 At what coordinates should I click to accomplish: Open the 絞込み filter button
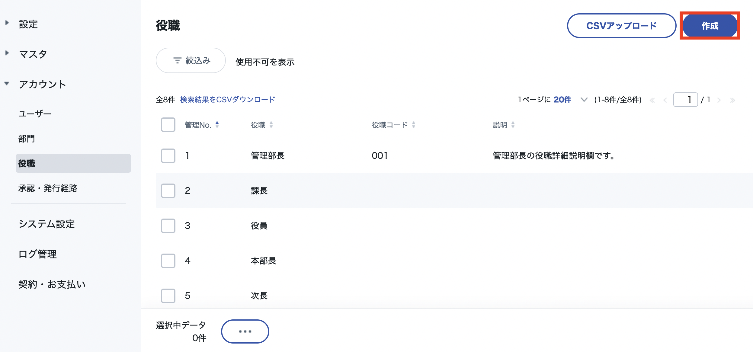tap(191, 60)
